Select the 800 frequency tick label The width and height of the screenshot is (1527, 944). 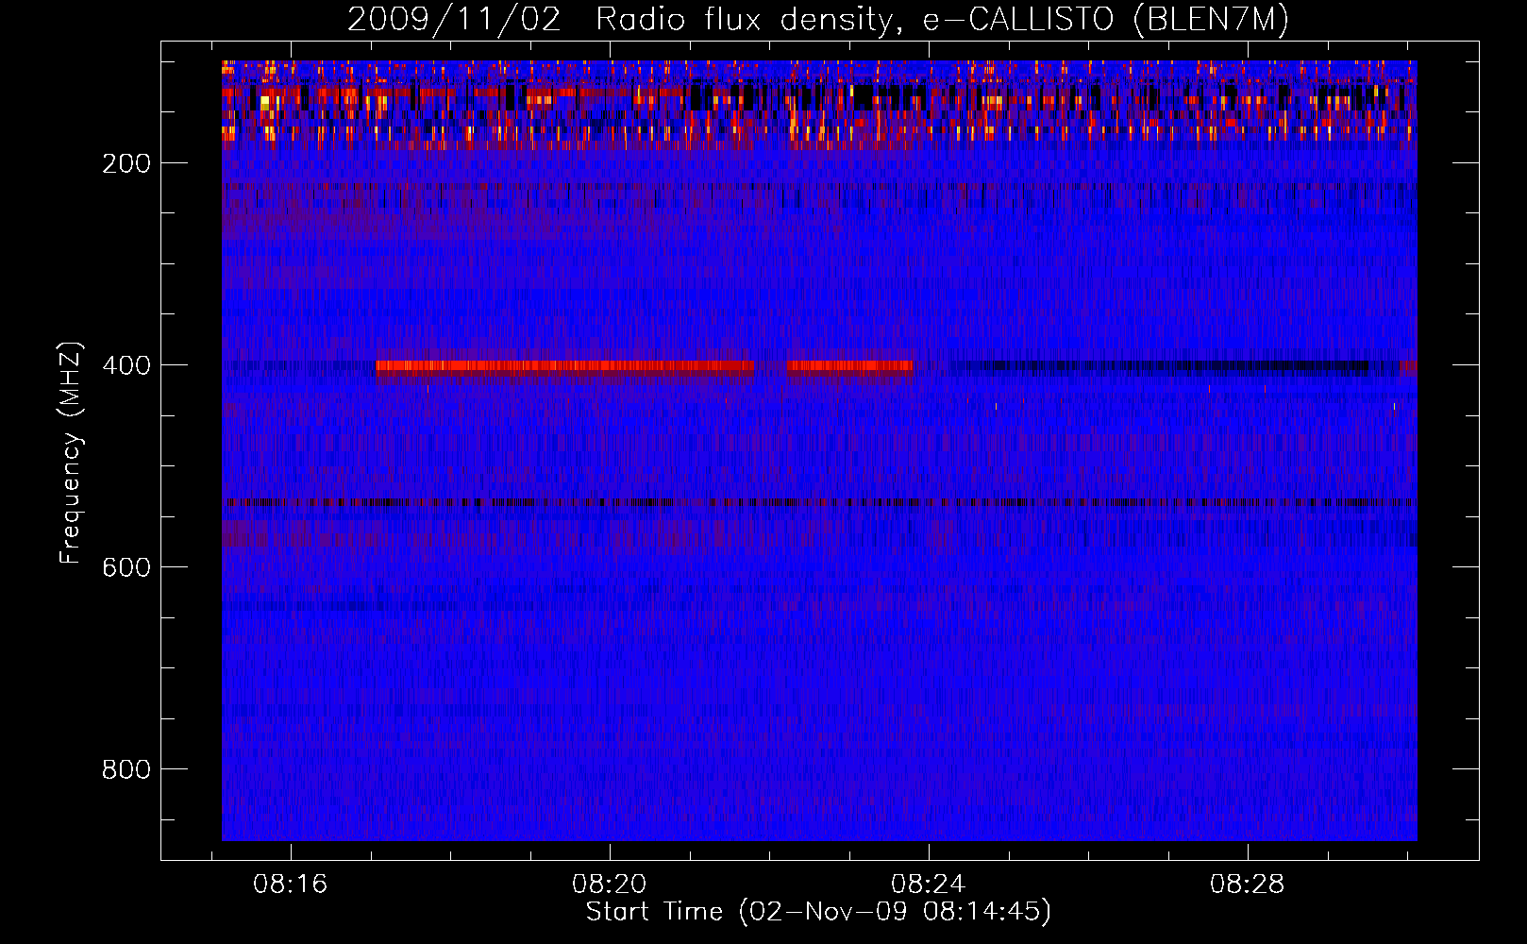point(126,769)
